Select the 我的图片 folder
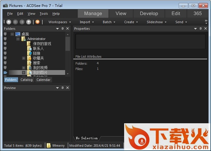The height and width of the screenshot is (151, 211). pyautogui.click(x=40, y=73)
